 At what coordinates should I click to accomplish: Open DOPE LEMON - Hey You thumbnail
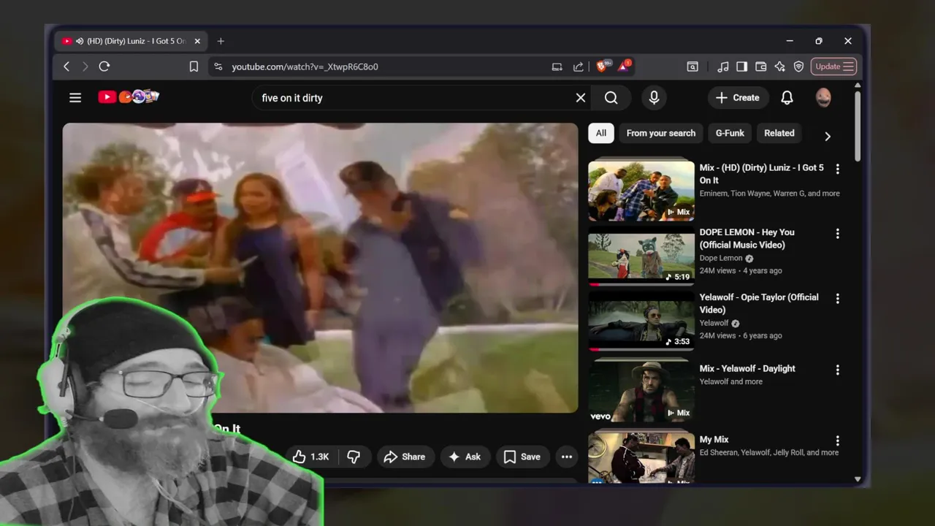641,256
